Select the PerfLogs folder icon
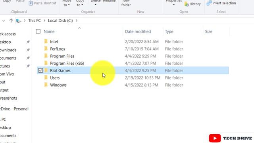 [46, 48]
